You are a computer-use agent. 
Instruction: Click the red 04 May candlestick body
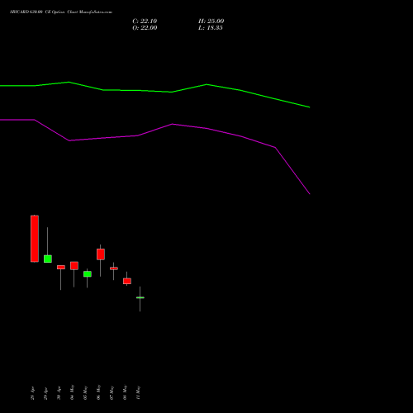point(74,266)
